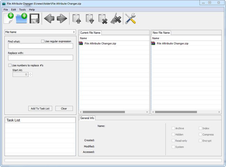Decrement the Start At spinner
This screenshot has width=226, height=167.
[x=30, y=75]
